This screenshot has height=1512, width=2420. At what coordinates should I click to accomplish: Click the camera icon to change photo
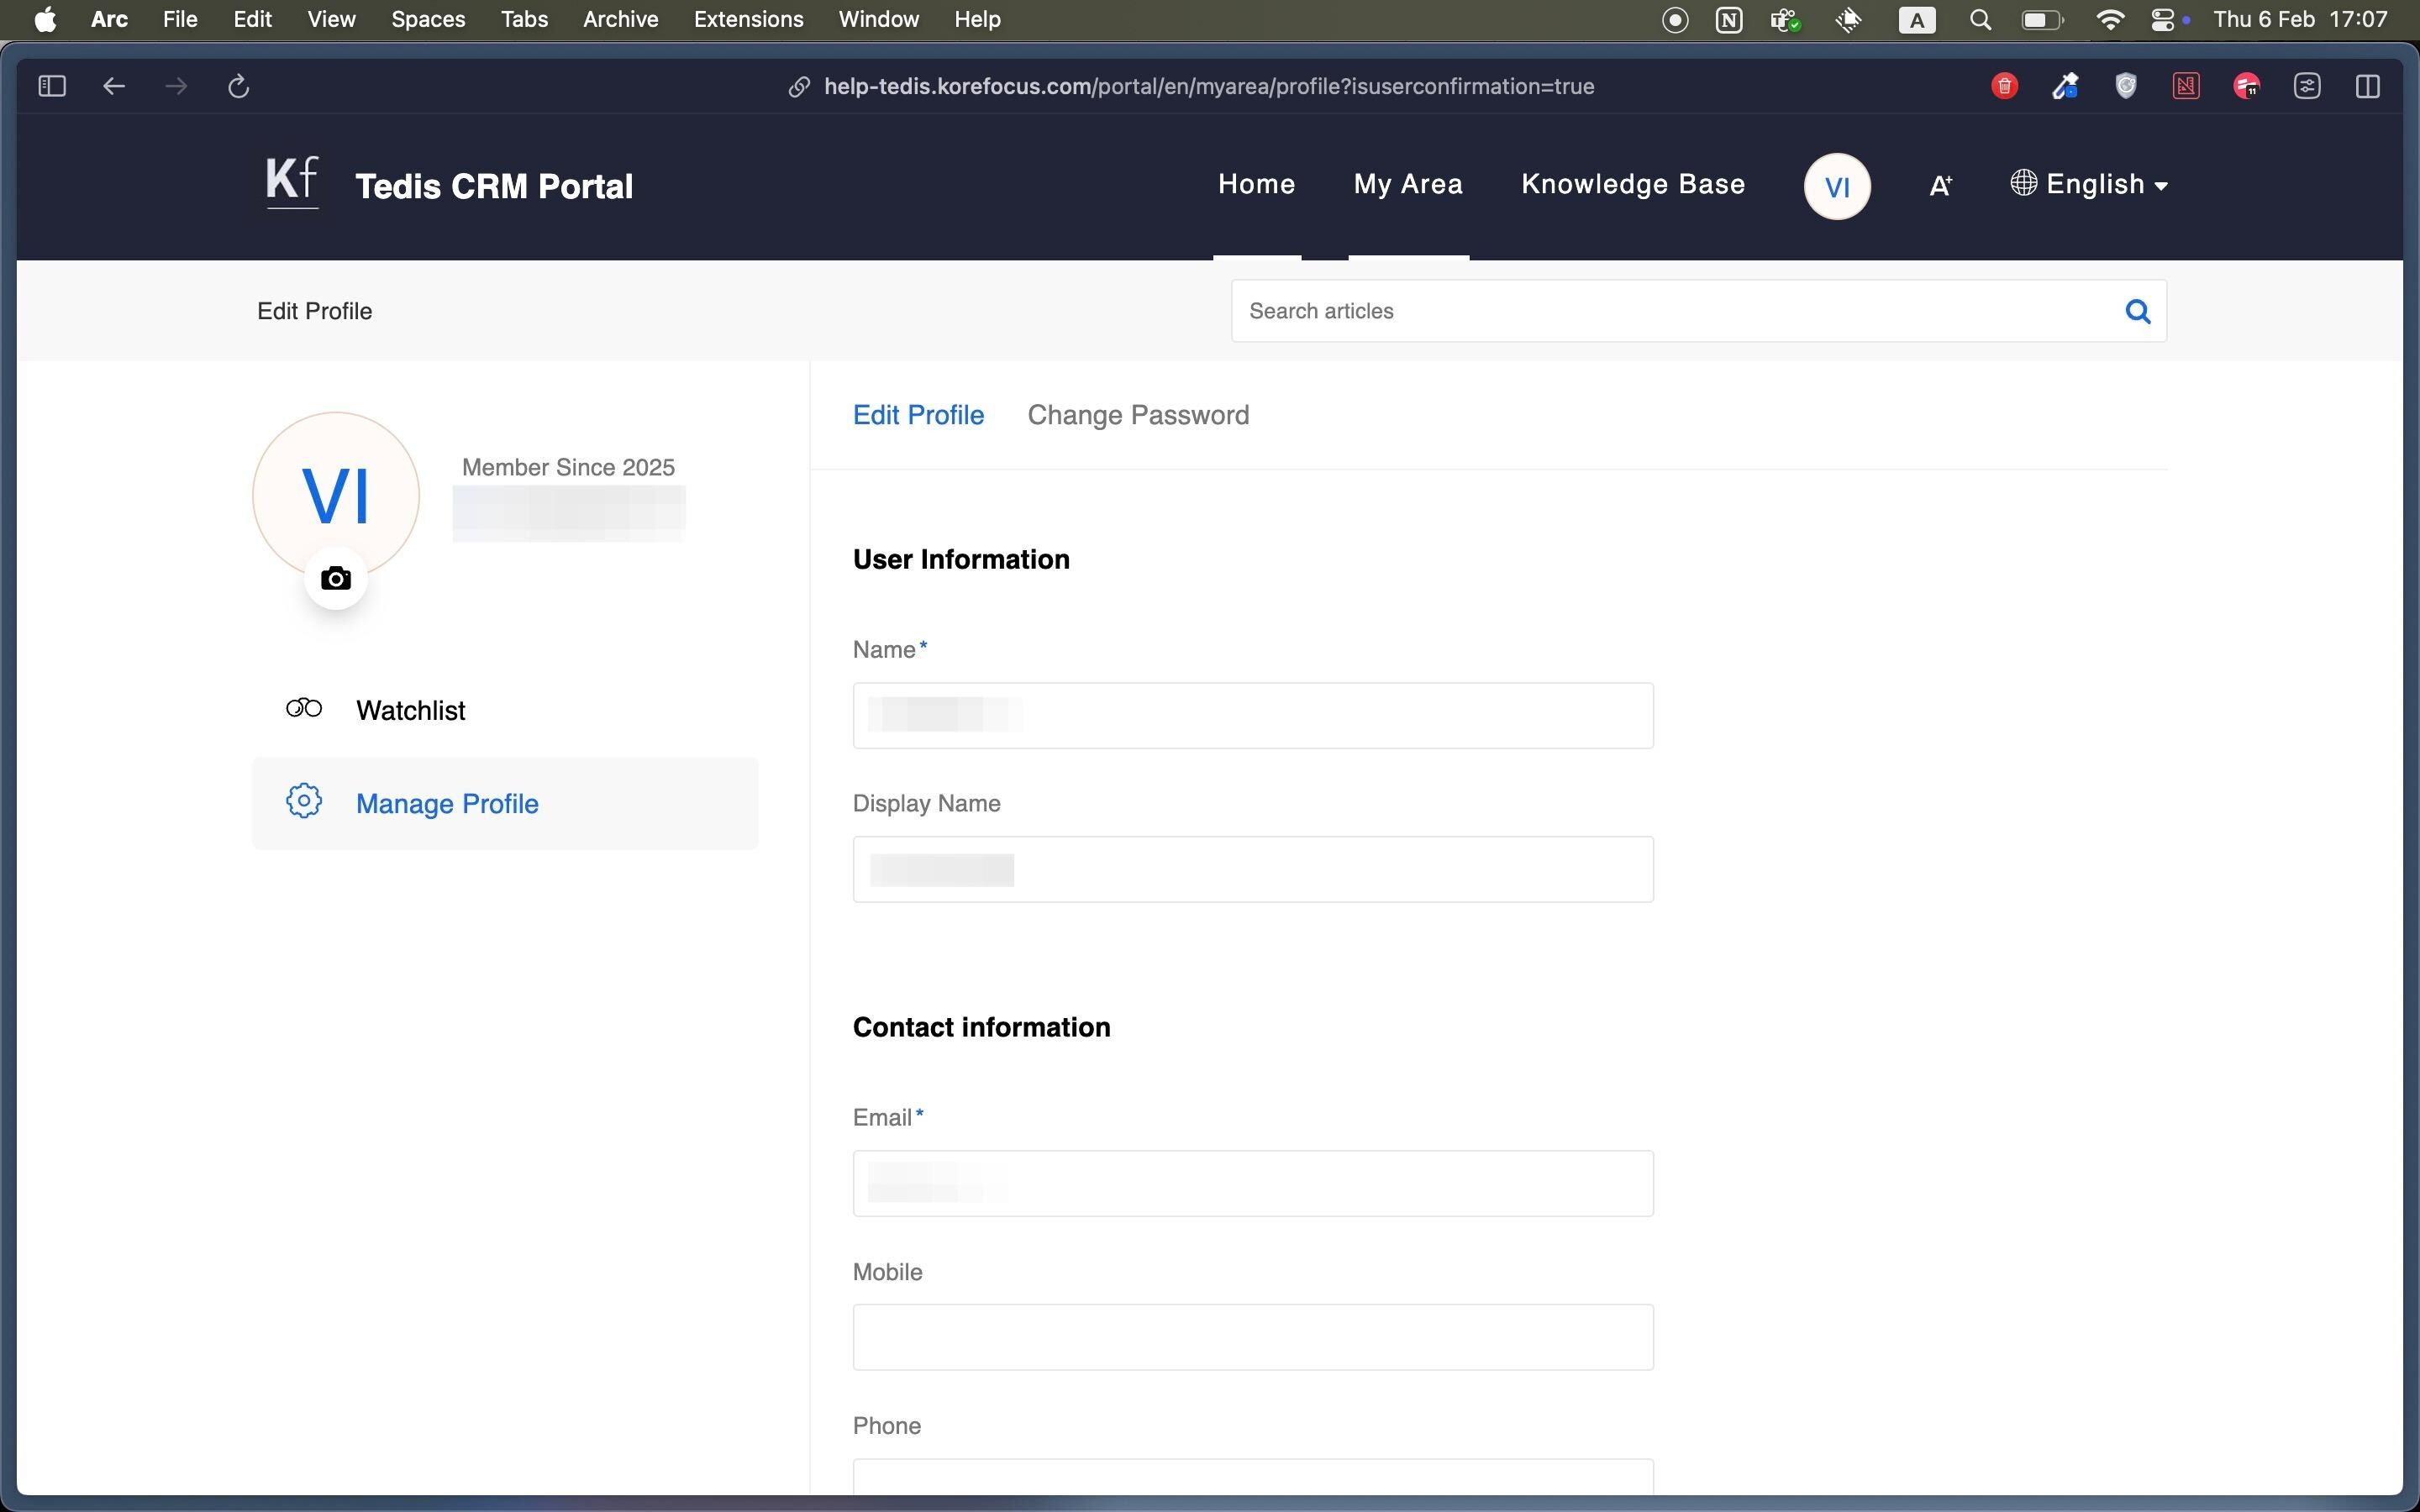coord(335,579)
